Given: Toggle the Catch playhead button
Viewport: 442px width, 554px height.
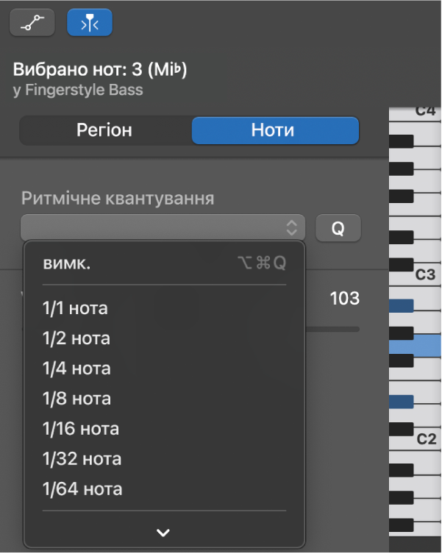Looking at the screenshot, I should (90, 23).
